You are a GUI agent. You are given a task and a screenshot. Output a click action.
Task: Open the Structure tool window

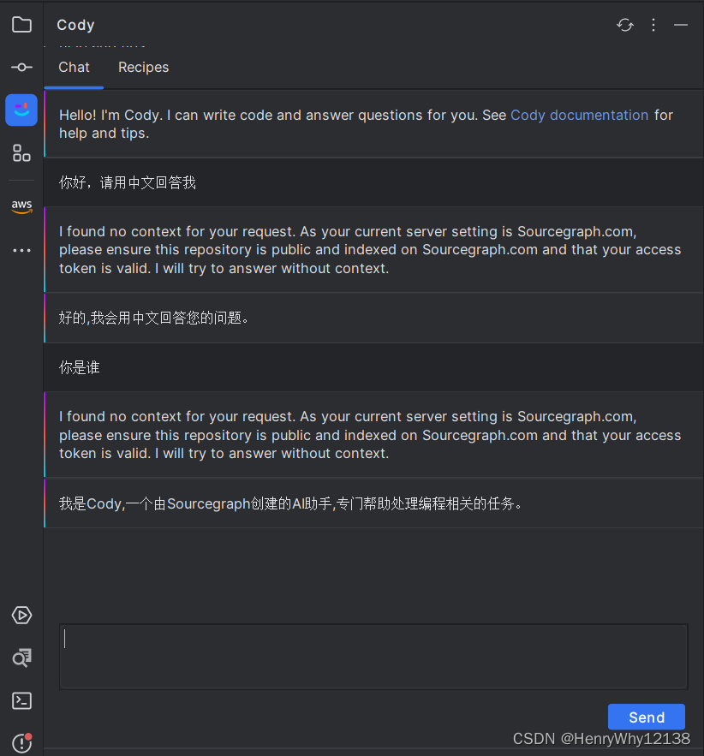(21, 152)
